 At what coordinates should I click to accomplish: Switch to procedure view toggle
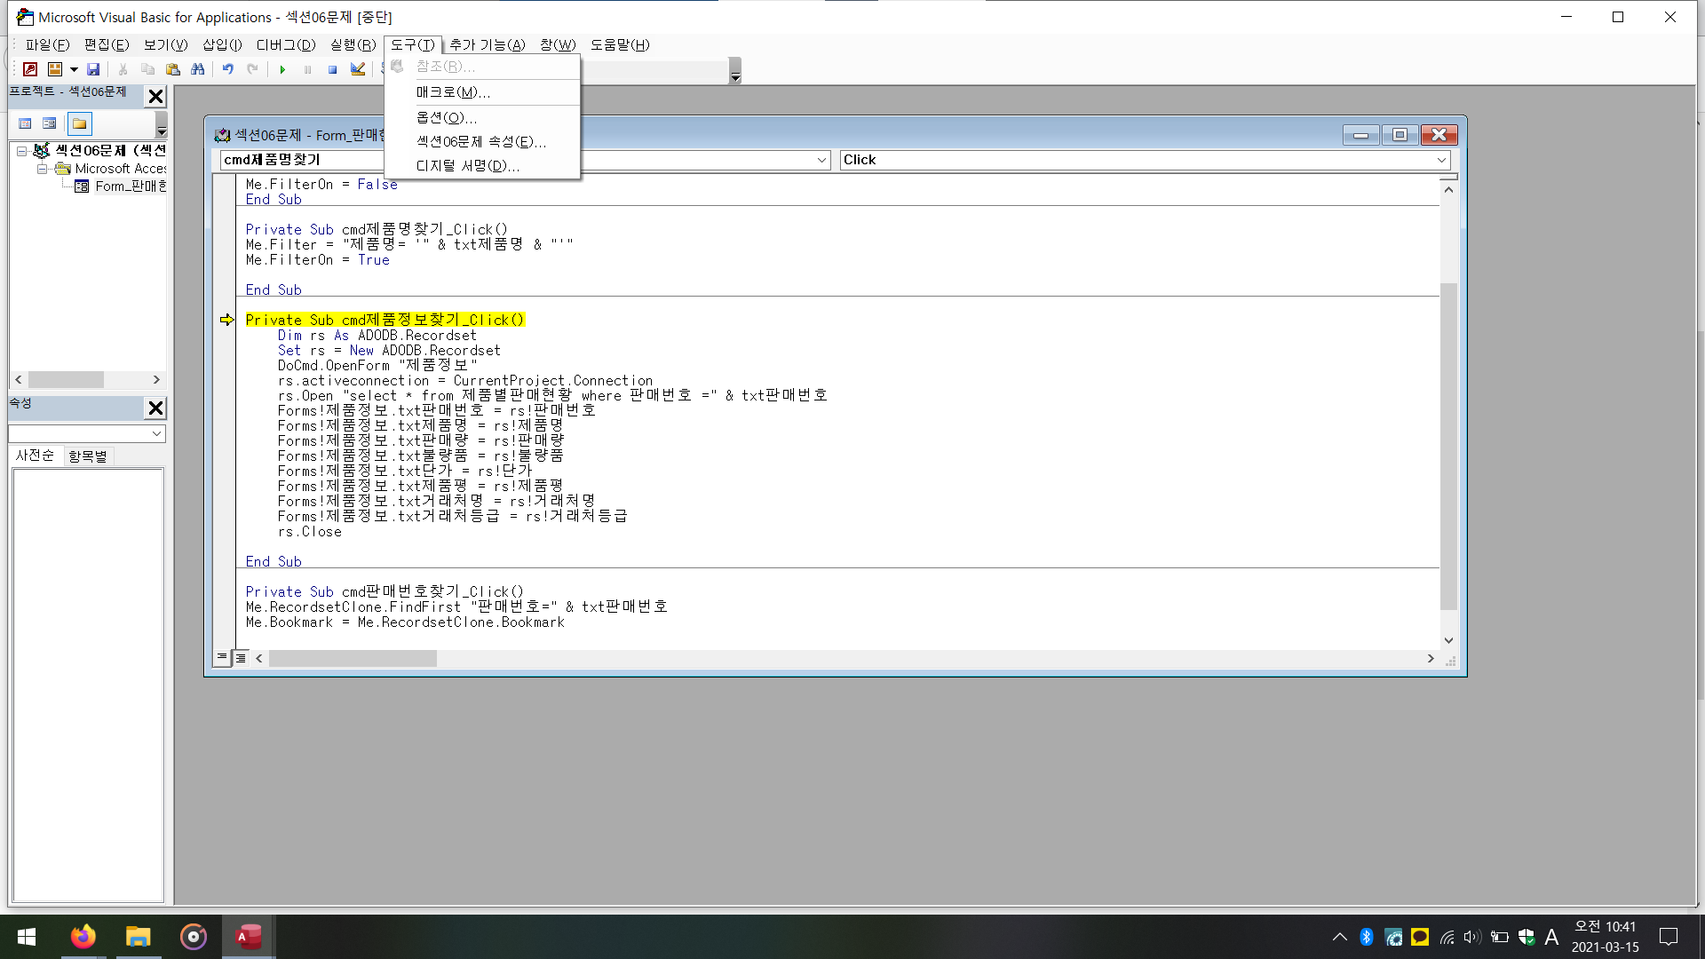click(x=222, y=658)
